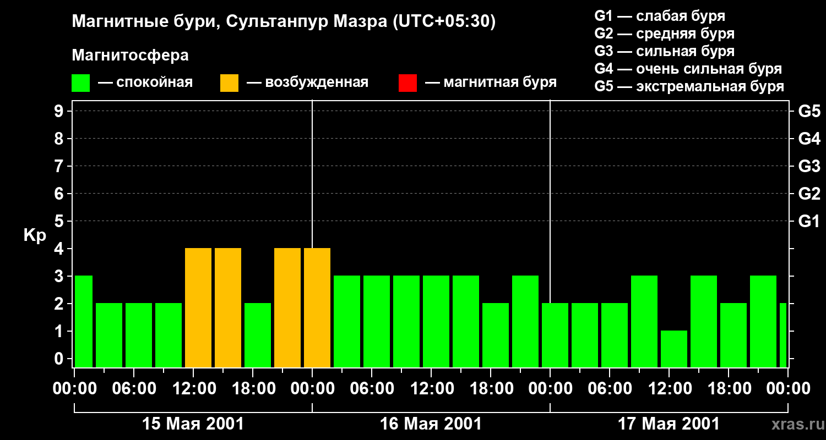Select the '17 Мая 2001' date label
The width and height of the screenshot is (826, 440).
click(x=669, y=424)
